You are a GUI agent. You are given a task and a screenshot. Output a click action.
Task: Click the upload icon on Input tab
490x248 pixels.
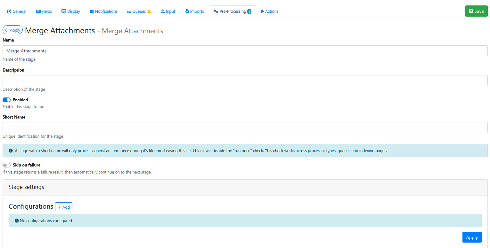tap(163, 12)
